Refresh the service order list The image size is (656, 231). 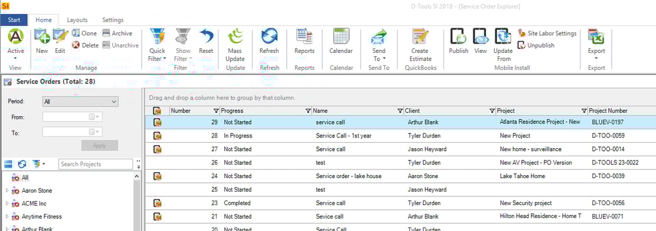point(269,42)
